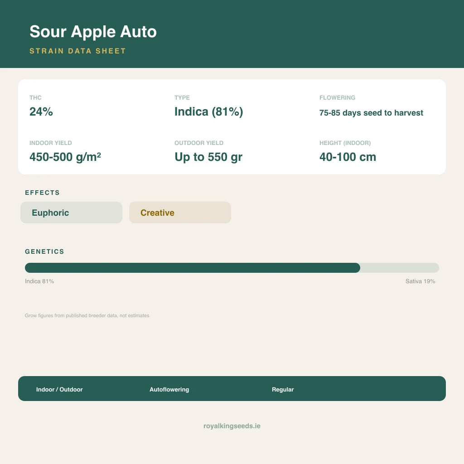Choose the Regular tab
The image size is (464, 464).
283,389
